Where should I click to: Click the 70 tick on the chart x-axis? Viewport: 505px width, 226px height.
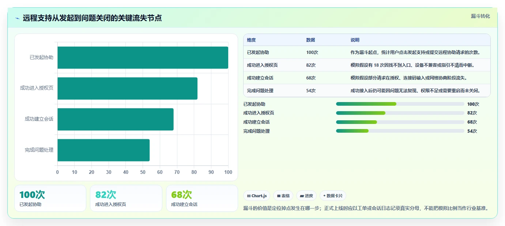[177, 172]
